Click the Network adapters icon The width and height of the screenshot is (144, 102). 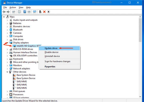pos(11,69)
